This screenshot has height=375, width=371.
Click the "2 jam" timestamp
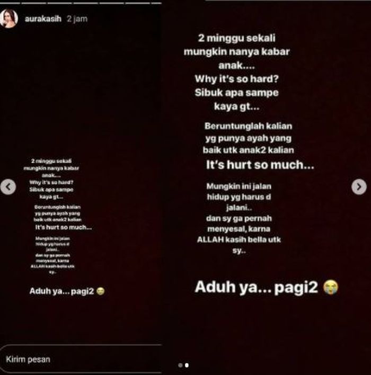tap(77, 19)
